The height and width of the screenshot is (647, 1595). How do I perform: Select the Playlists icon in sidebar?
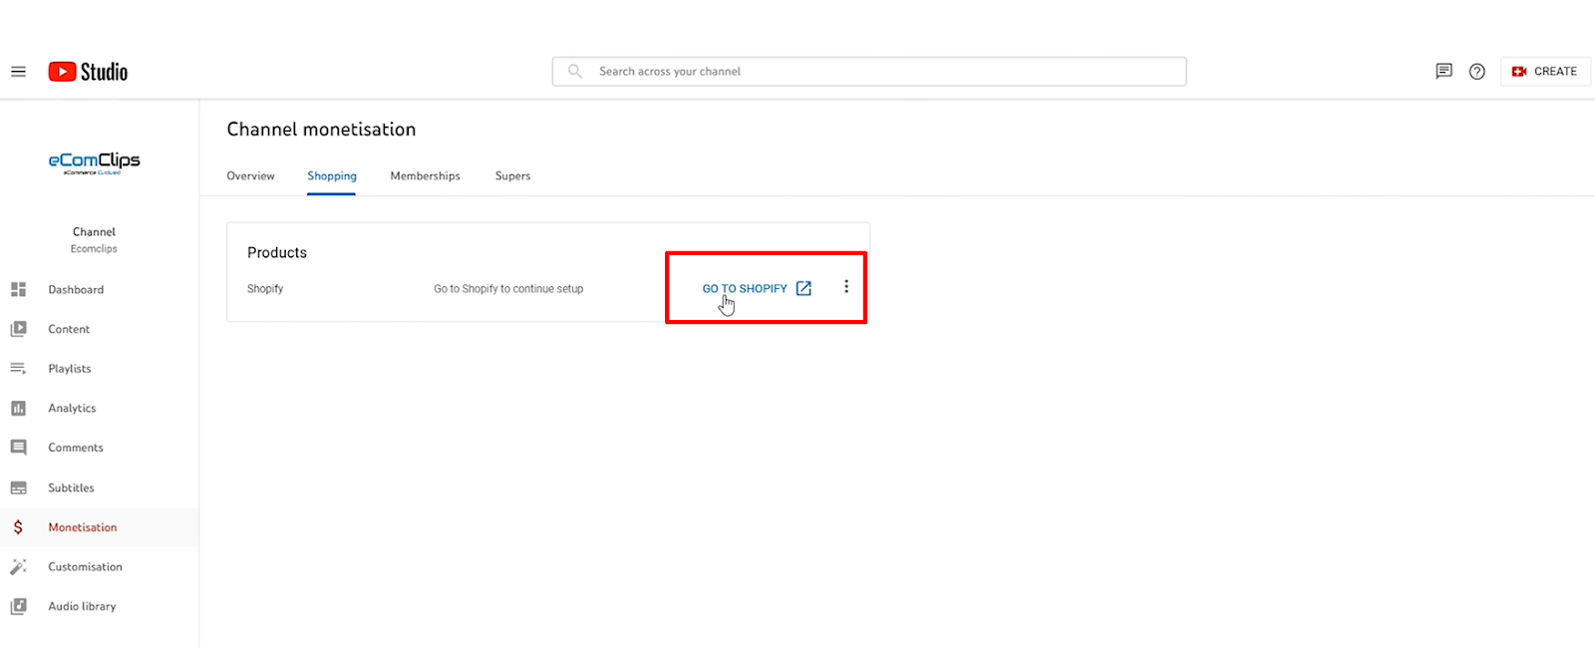coord(18,368)
